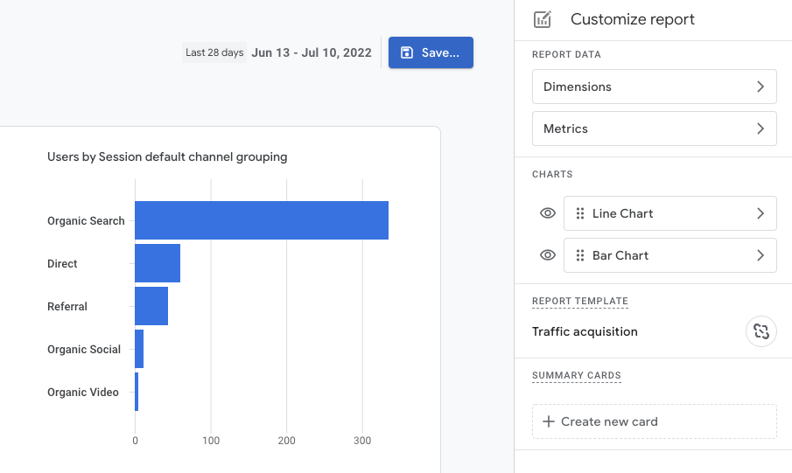Open the Metrics settings row
792x473 pixels.
654,129
